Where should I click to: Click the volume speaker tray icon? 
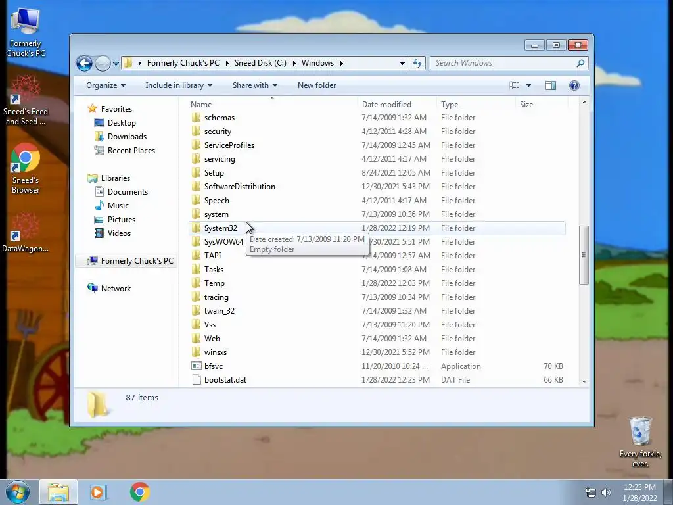coord(606,493)
